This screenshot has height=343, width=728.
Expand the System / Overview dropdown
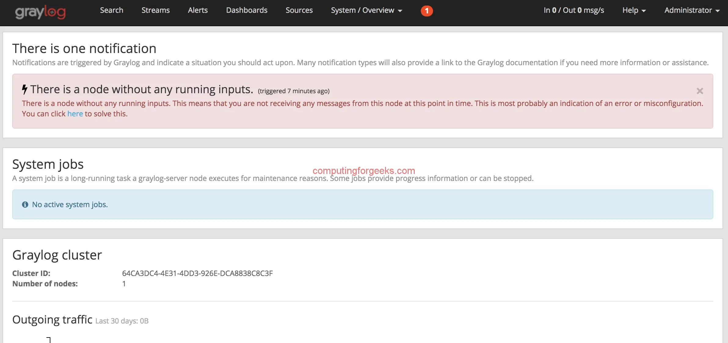coord(366,10)
